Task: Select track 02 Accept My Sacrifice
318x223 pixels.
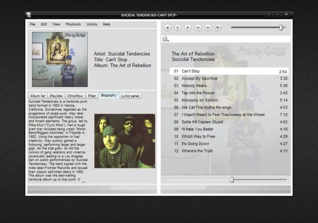Action: (229, 78)
